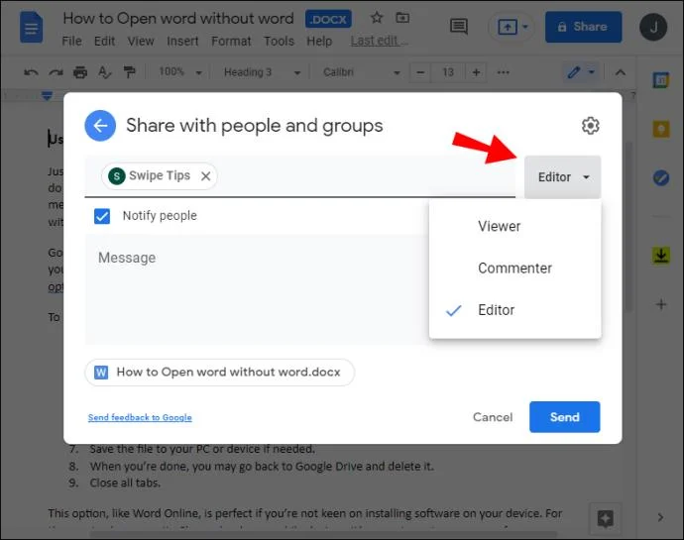Click the undo icon
The height and width of the screenshot is (540, 684).
[x=31, y=72]
